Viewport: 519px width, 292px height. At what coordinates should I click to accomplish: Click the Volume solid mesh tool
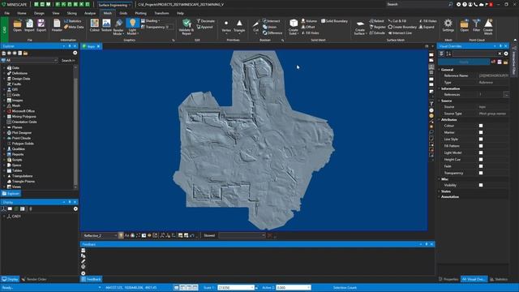coord(309,21)
